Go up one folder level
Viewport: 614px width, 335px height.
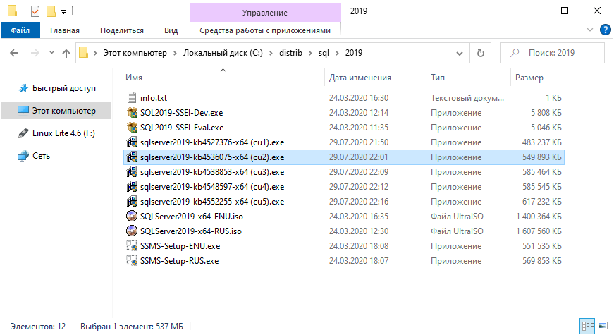[x=66, y=54]
